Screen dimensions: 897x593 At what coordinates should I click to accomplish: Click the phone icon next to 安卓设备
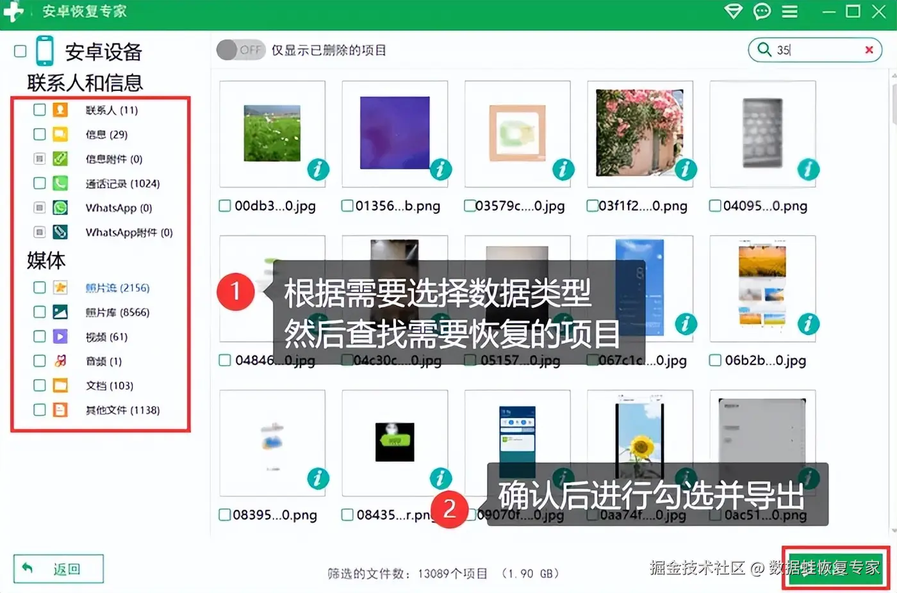click(x=44, y=51)
